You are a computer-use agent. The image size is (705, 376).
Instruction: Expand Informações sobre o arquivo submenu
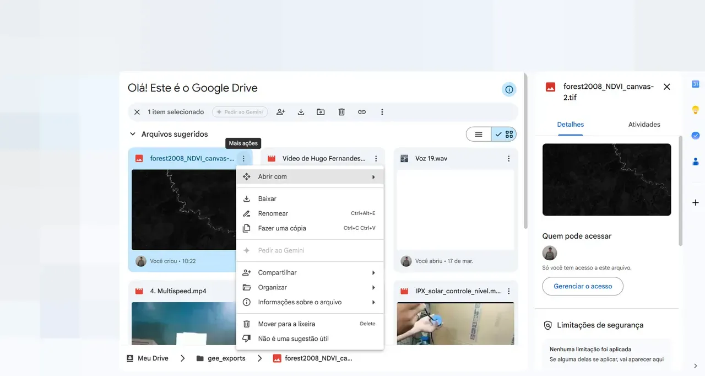coord(310,302)
